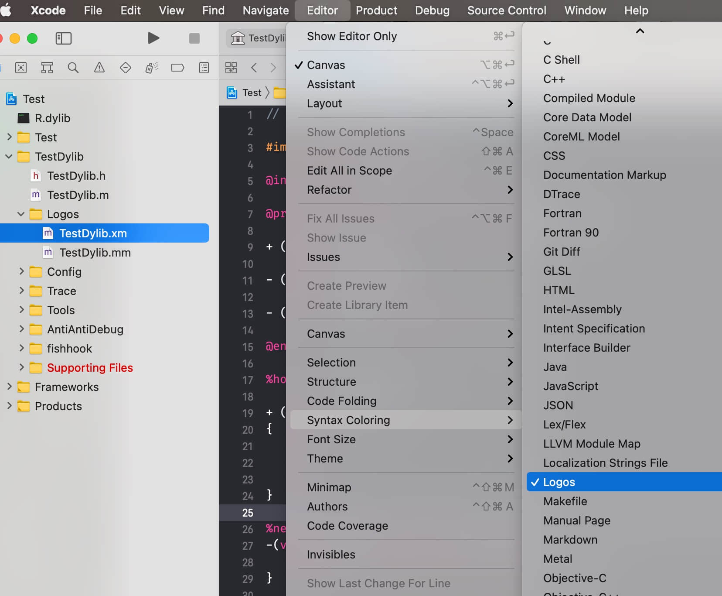The width and height of the screenshot is (722, 596).
Task: Toggle Code Coverage in Editor menu
Action: click(404, 526)
